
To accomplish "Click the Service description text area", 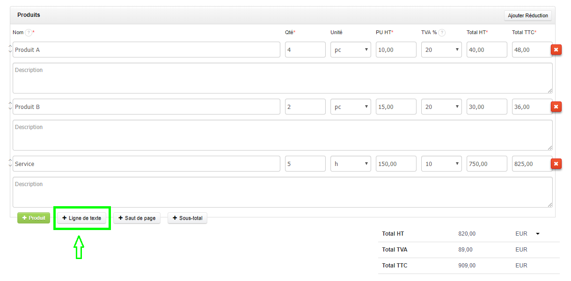I will pos(282,192).
